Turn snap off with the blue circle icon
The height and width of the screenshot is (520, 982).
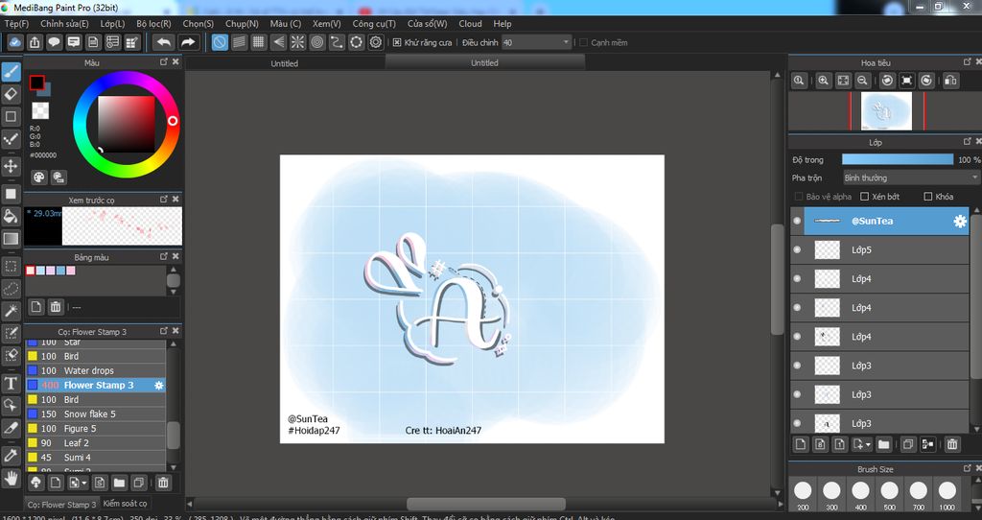(x=220, y=42)
